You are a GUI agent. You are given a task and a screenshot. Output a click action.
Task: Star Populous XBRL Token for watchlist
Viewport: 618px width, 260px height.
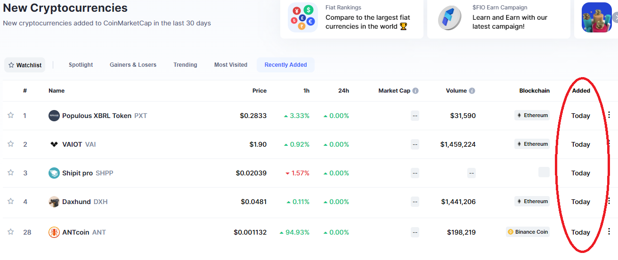coord(10,115)
